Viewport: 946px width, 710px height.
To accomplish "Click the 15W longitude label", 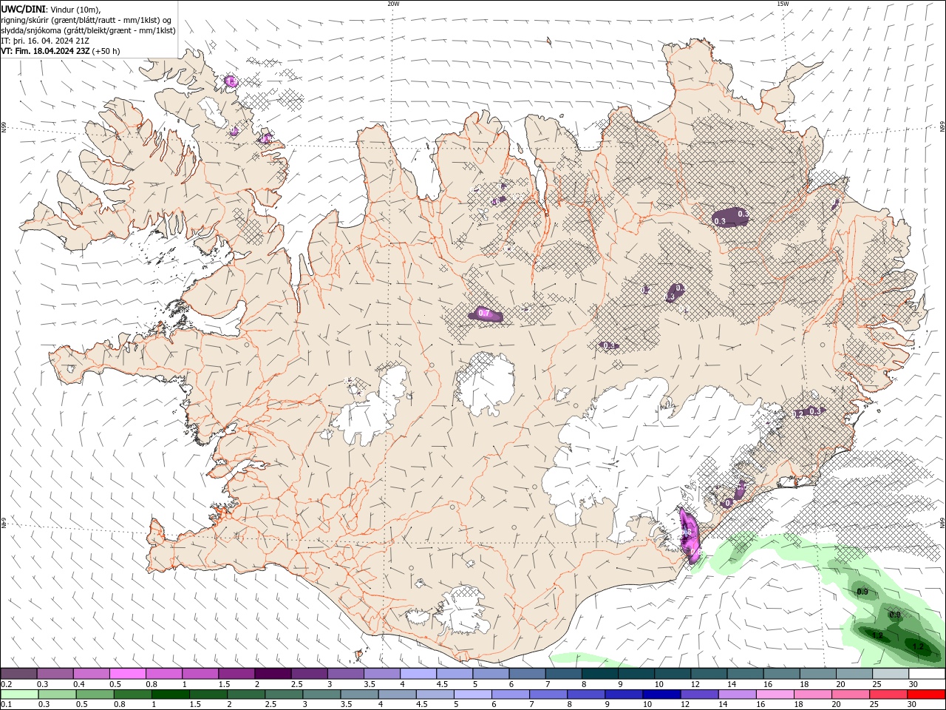I will 783,4.
